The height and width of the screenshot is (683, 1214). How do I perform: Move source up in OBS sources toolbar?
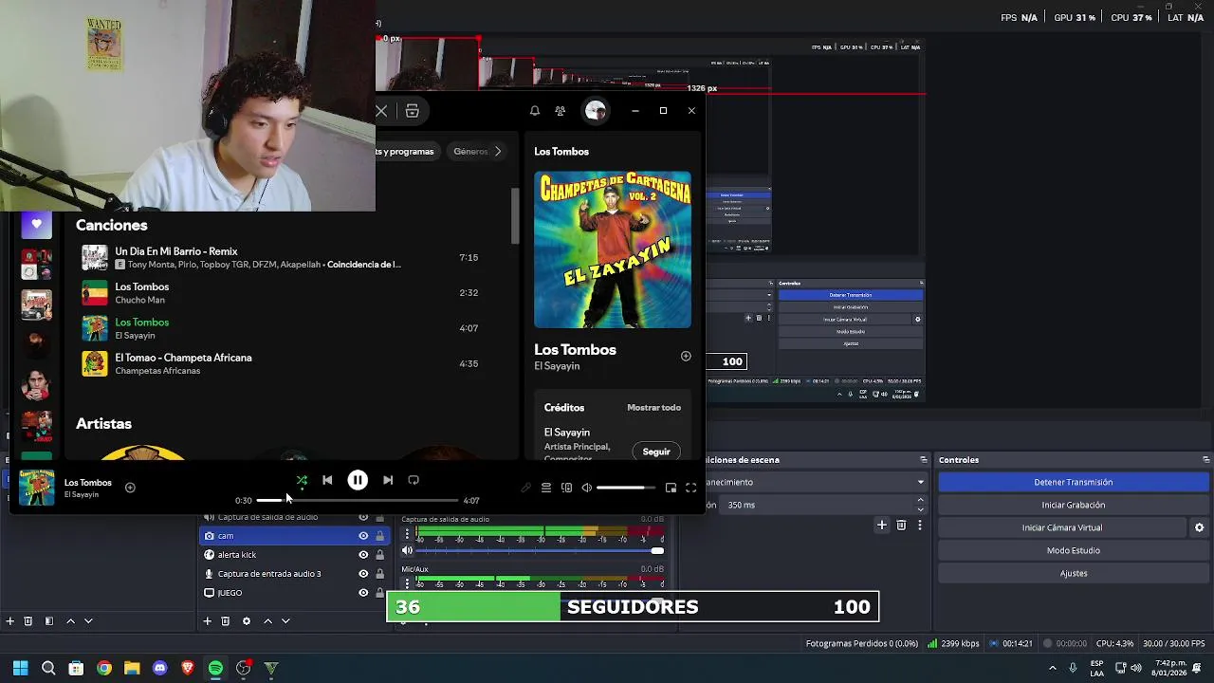[x=267, y=621]
